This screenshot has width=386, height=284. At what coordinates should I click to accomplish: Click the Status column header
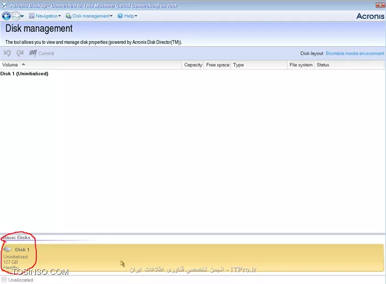349,65
